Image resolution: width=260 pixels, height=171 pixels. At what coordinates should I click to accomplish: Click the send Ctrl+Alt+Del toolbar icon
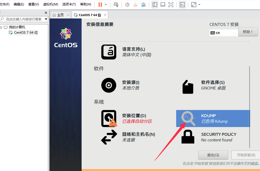pyautogui.click(x=116, y=4)
